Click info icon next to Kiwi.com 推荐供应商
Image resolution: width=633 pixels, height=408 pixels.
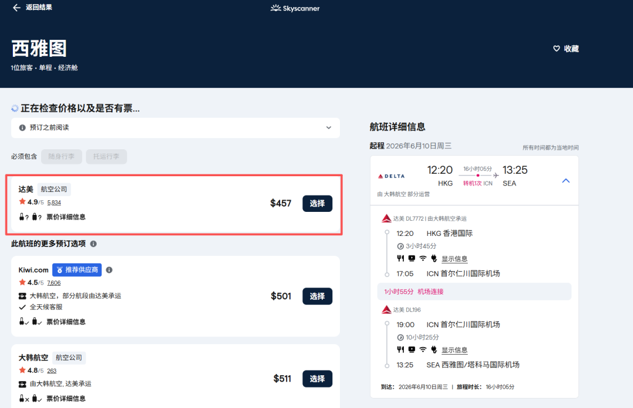point(109,270)
